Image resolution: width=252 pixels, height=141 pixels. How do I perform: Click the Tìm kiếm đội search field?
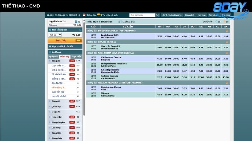pyautogui.click(x=142, y=15)
